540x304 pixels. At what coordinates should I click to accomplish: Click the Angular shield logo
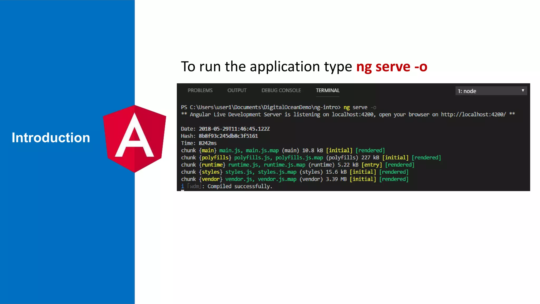134,139
